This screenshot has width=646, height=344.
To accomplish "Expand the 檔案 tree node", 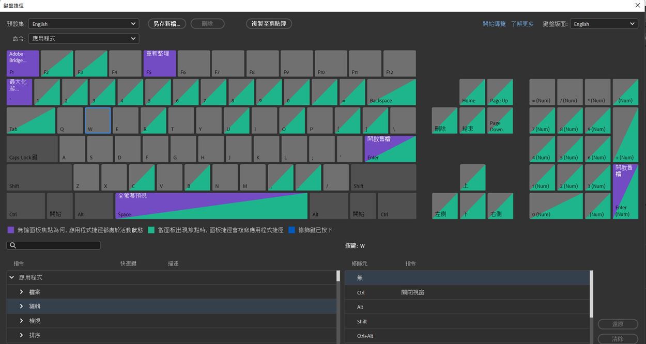I will point(22,292).
